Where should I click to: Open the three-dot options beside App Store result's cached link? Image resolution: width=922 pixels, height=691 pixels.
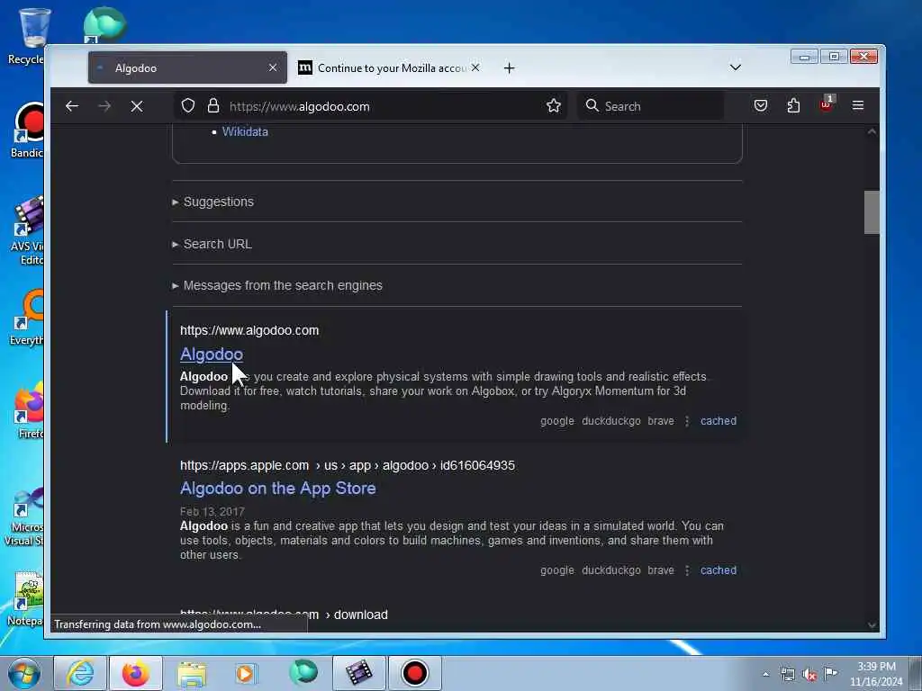687,570
